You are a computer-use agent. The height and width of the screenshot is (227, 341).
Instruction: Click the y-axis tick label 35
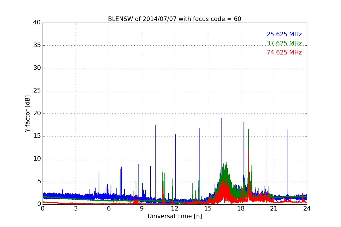tap(37, 45)
